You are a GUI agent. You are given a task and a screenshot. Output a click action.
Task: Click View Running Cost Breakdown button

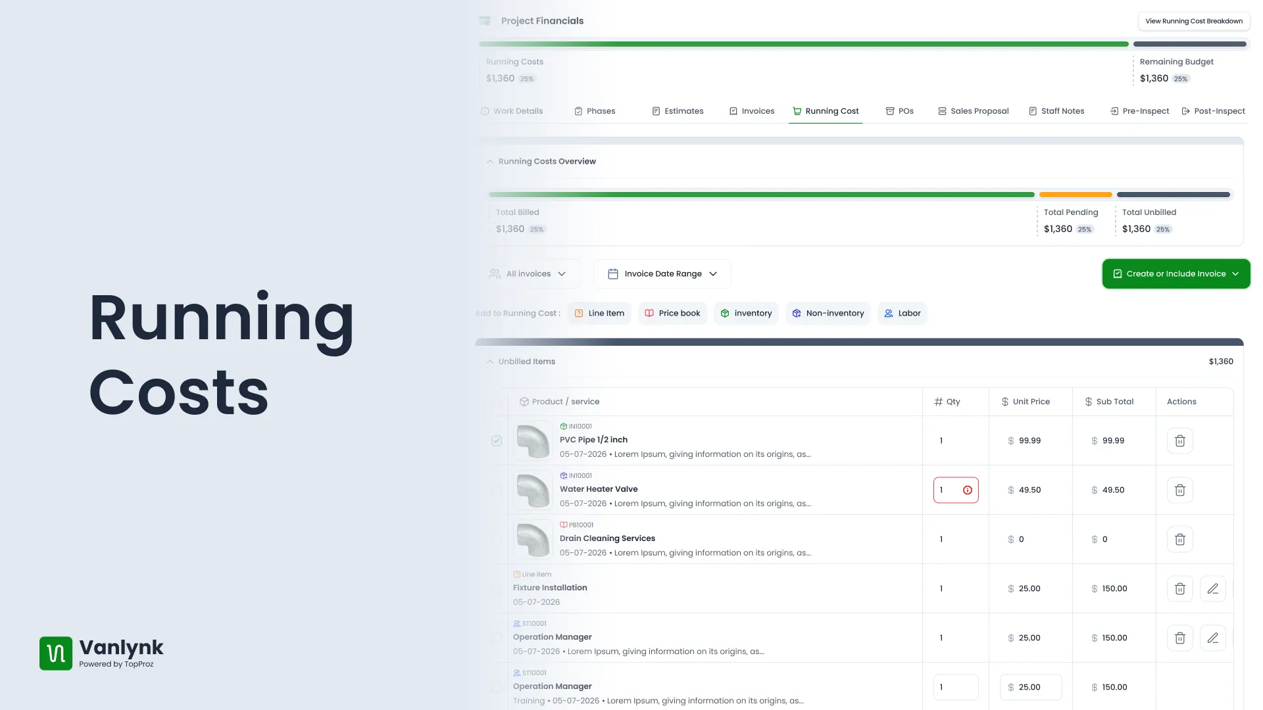(x=1193, y=21)
